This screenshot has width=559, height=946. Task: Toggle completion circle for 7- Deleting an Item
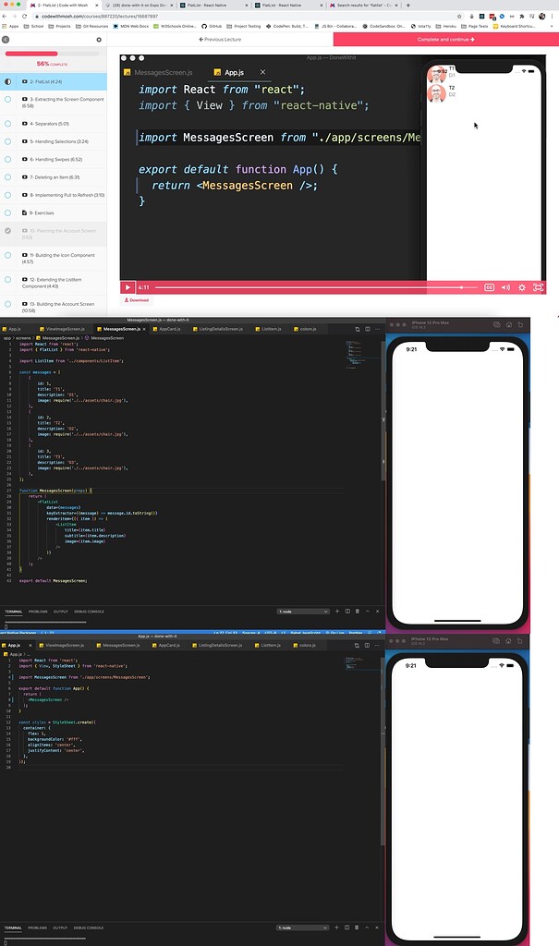click(x=7, y=177)
